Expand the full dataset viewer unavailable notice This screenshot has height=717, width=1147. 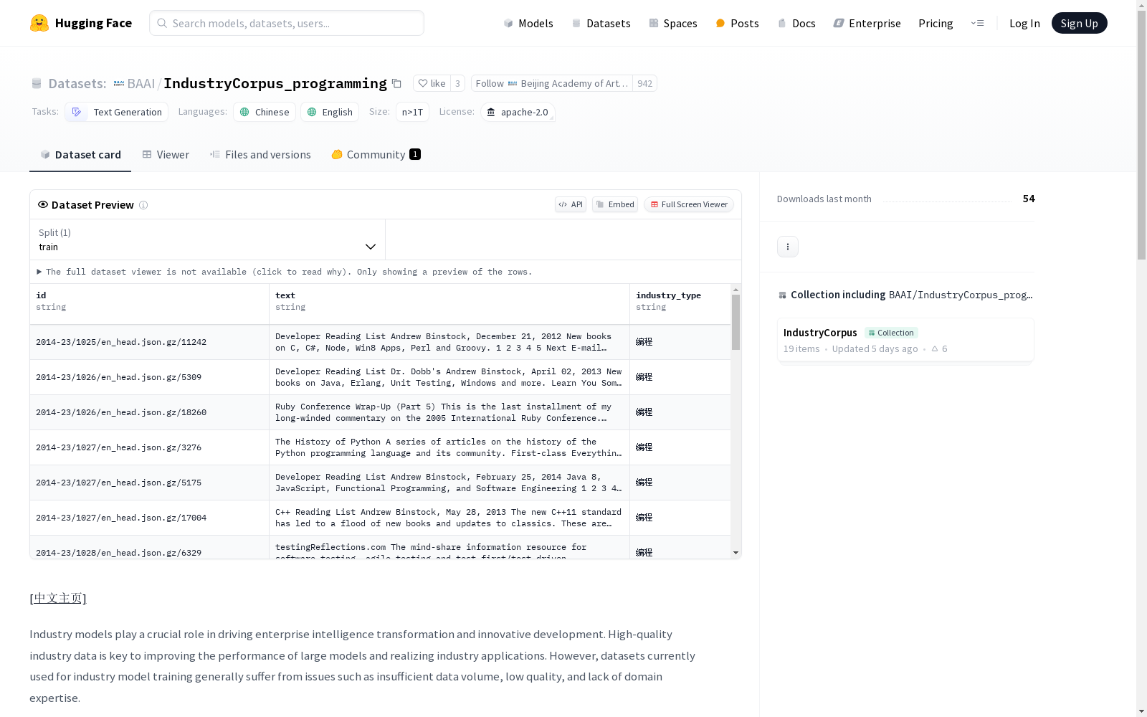coord(285,272)
